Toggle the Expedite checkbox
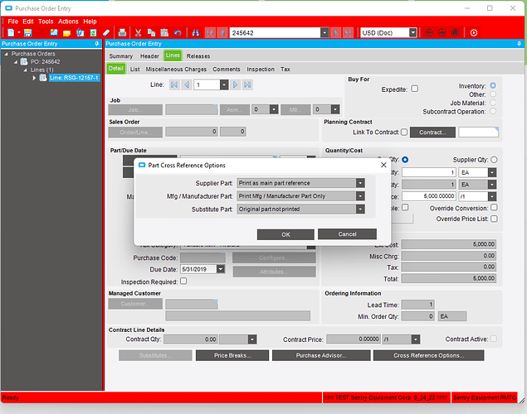 click(415, 89)
